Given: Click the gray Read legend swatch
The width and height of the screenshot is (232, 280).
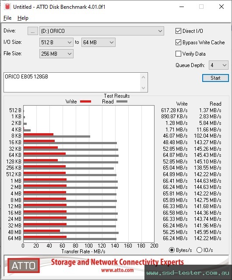Looking at the screenshot, I should [x=122, y=101].
